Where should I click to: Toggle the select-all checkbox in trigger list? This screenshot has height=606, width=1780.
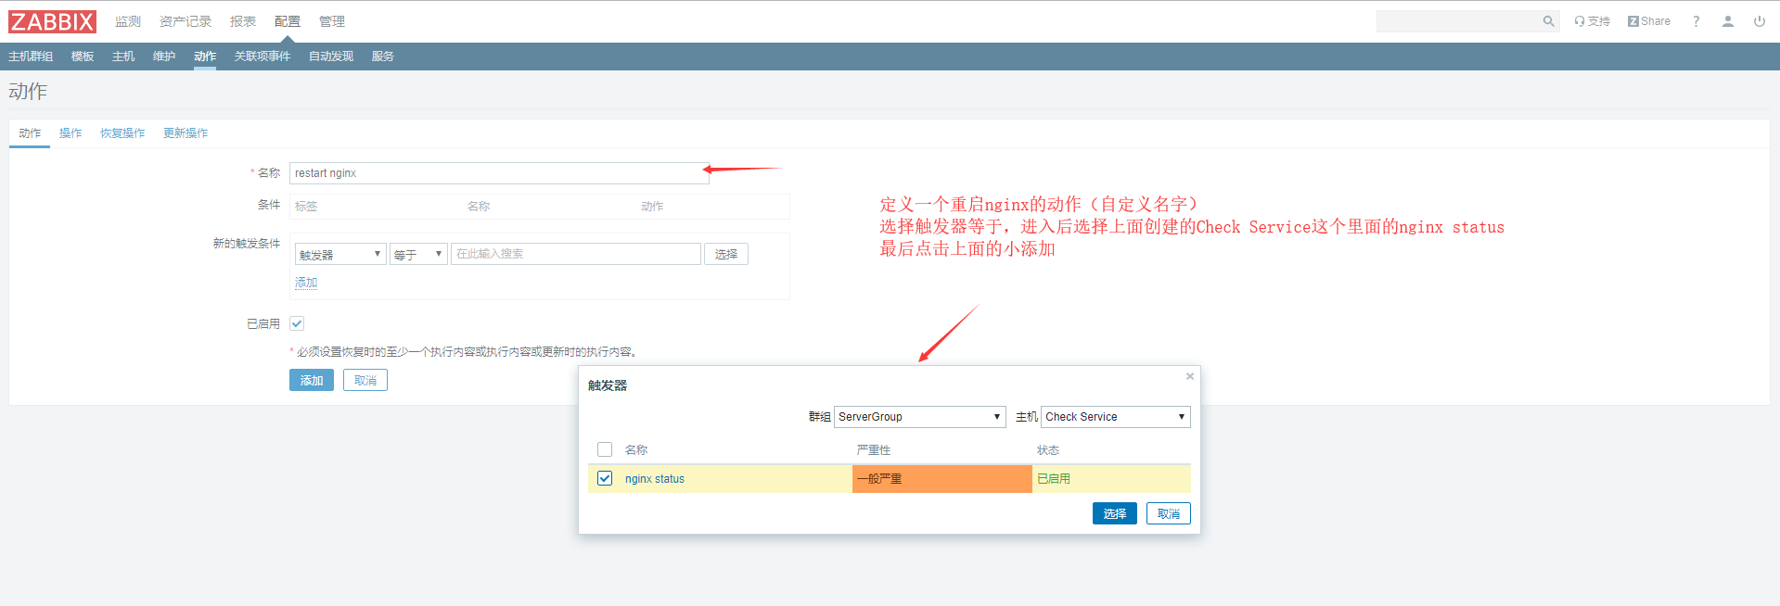pos(605,449)
